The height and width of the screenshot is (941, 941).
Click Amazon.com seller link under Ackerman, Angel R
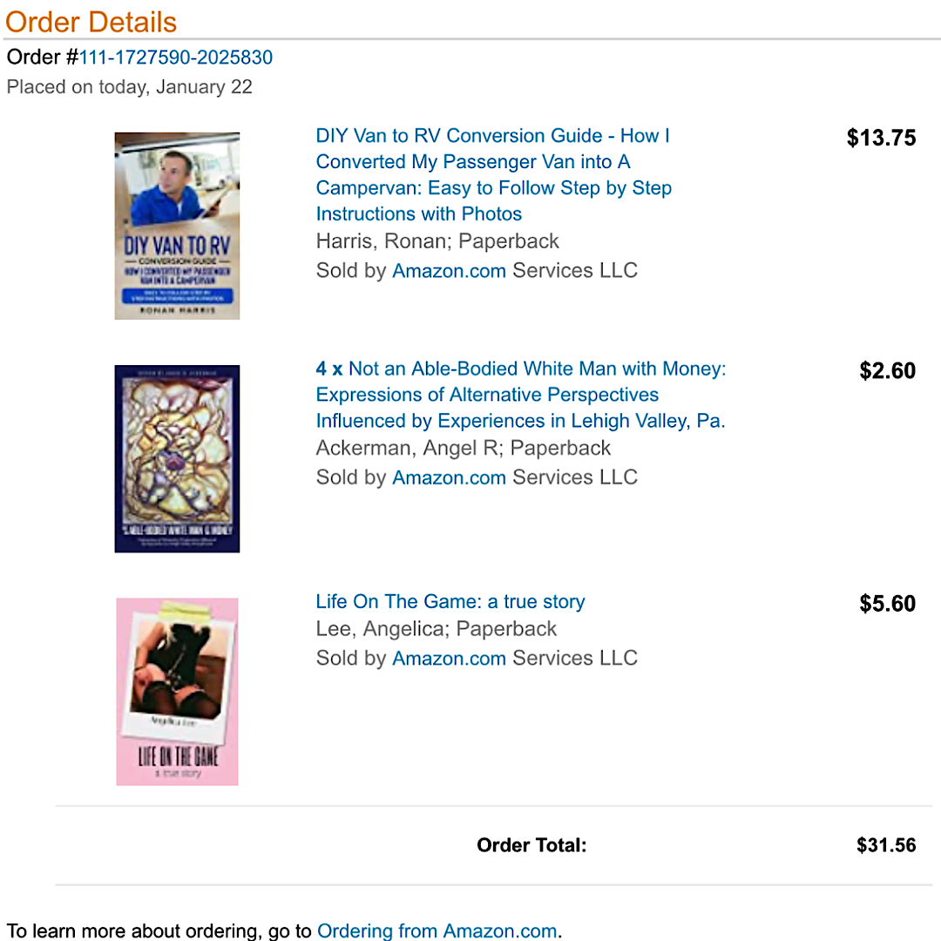[x=449, y=477]
